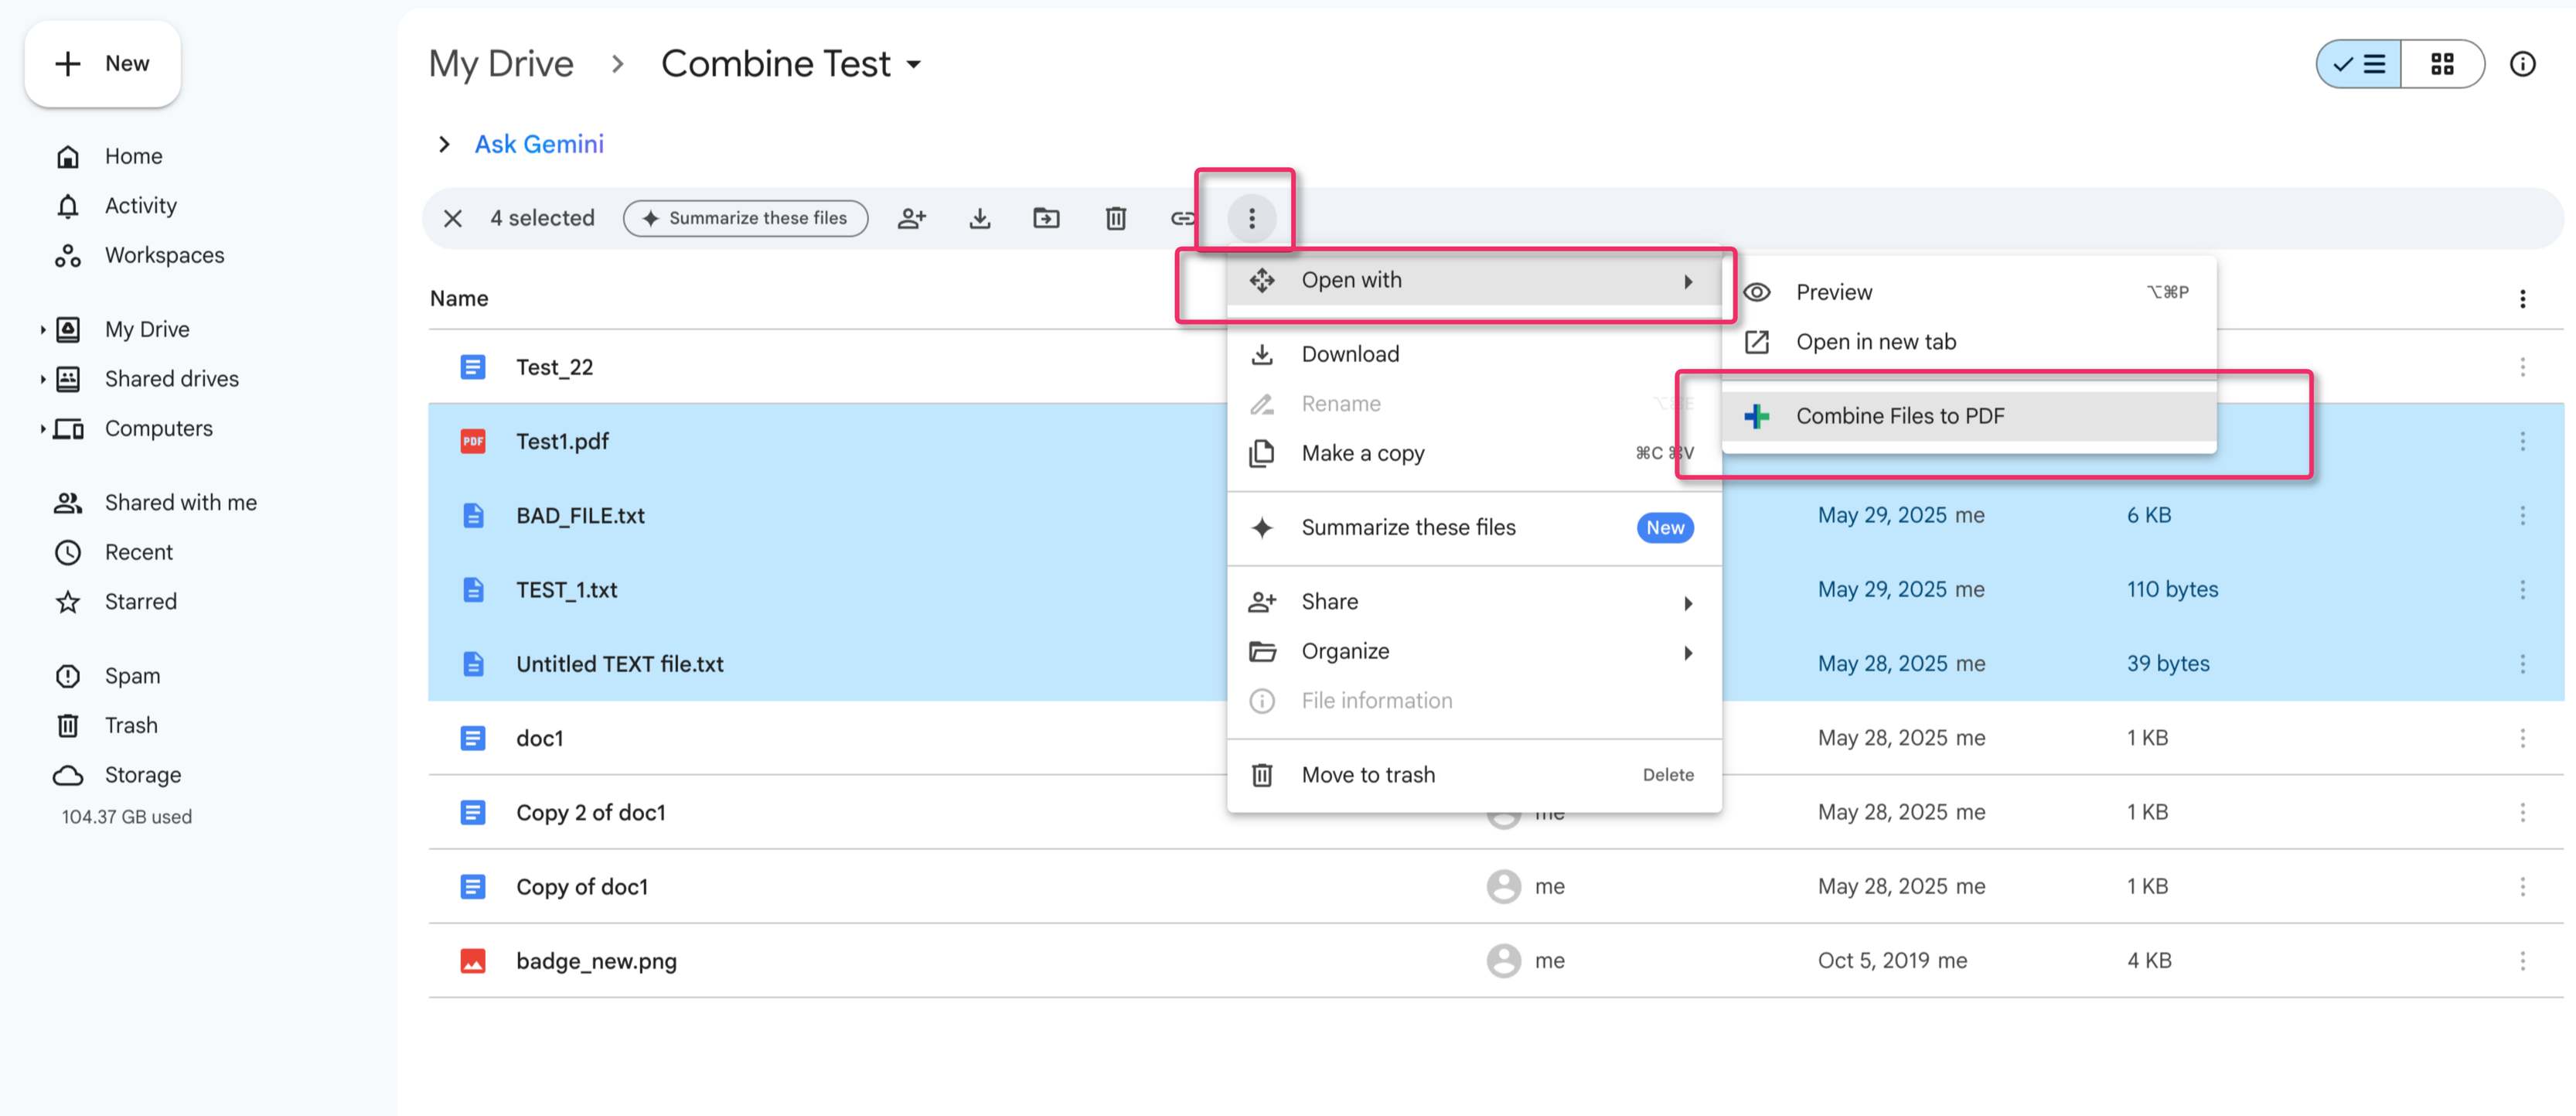The image size is (2576, 1116).
Task: Select Combine Files to PDF
Action: pyautogui.click(x=1969, y=416)
